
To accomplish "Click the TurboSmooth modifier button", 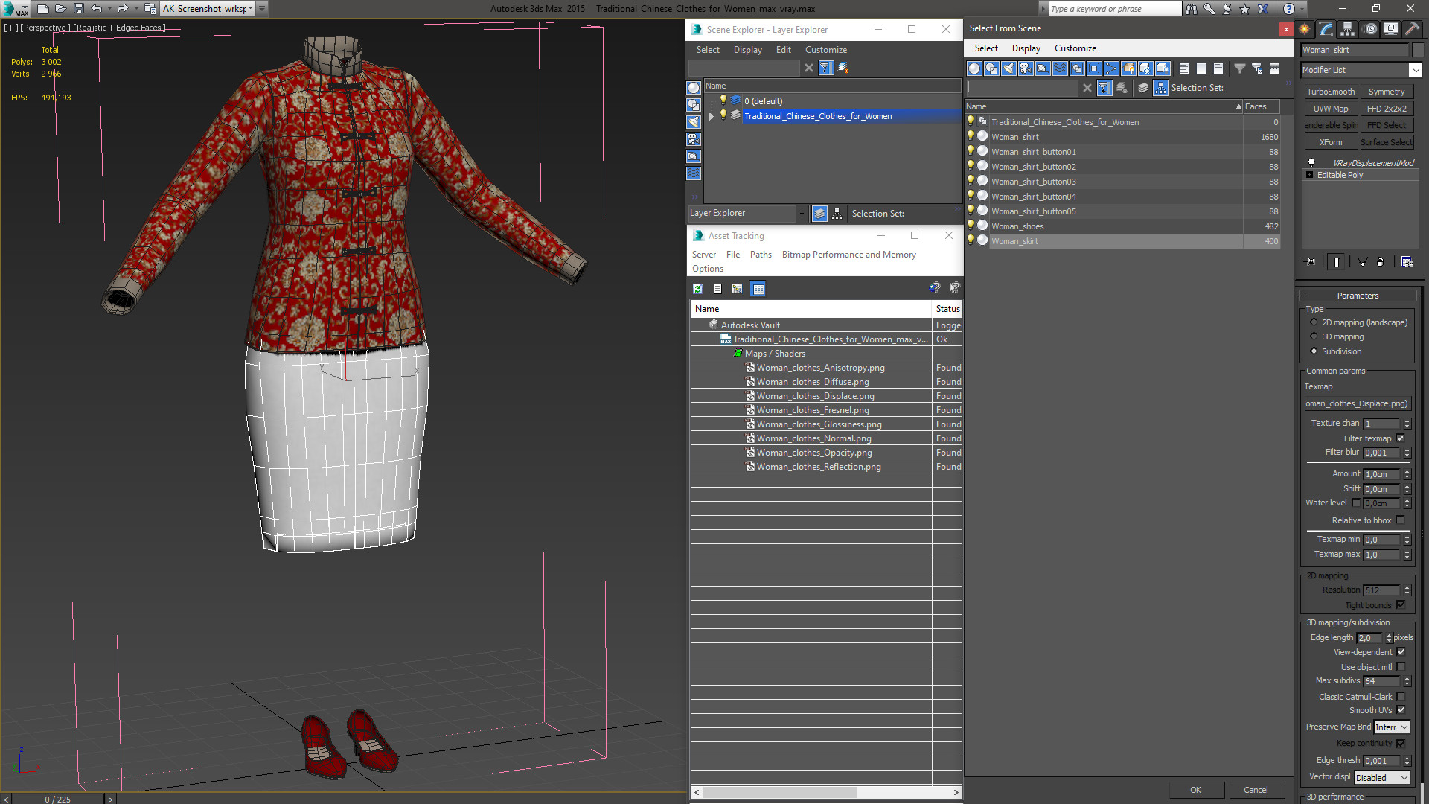I will tap(1331, 92).
